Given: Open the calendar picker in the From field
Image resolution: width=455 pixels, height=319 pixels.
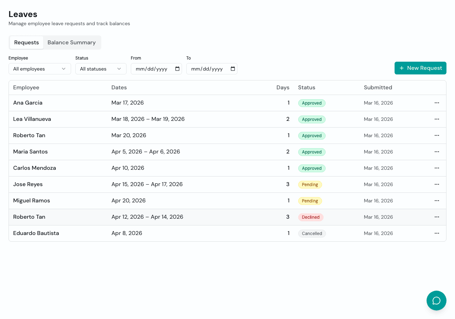Looking at the screenshot, I should [x=177, y=69].
